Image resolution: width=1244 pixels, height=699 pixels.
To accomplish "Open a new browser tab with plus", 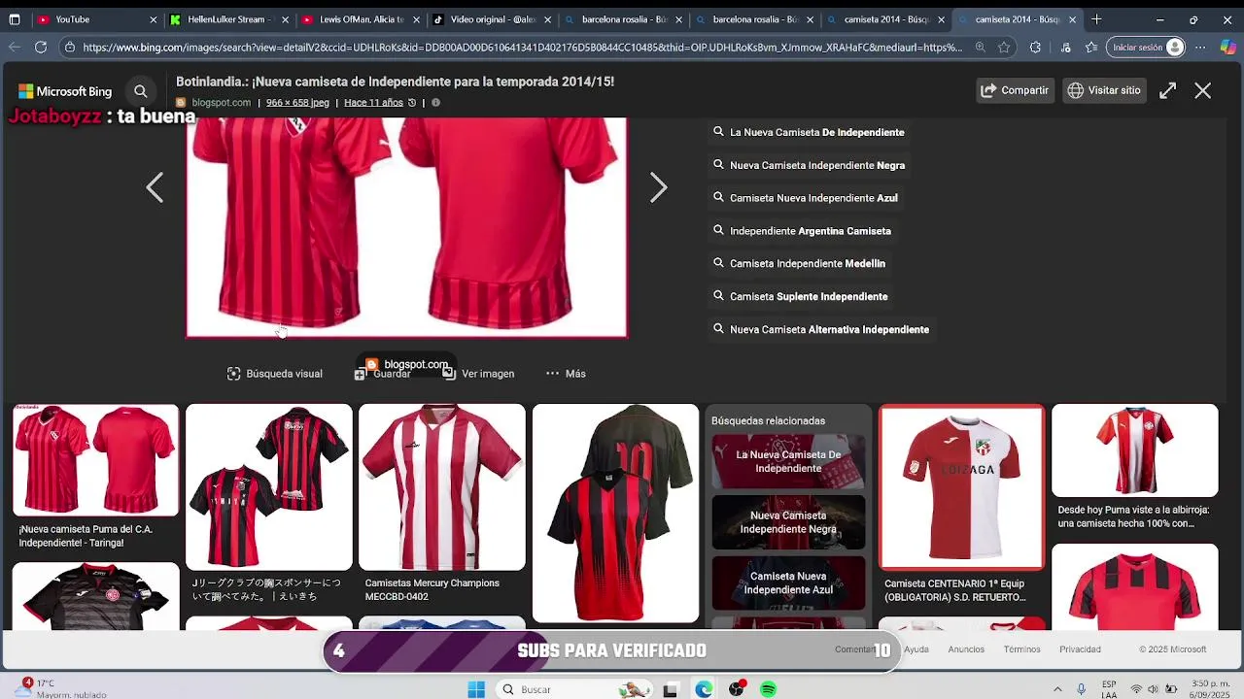I will [1096, 19].
